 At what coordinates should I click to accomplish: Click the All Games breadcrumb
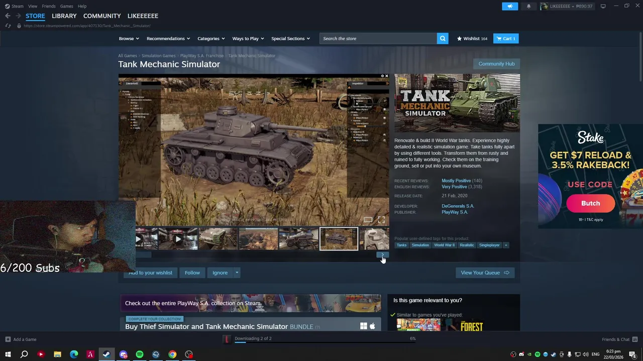[x=128, y=56]
